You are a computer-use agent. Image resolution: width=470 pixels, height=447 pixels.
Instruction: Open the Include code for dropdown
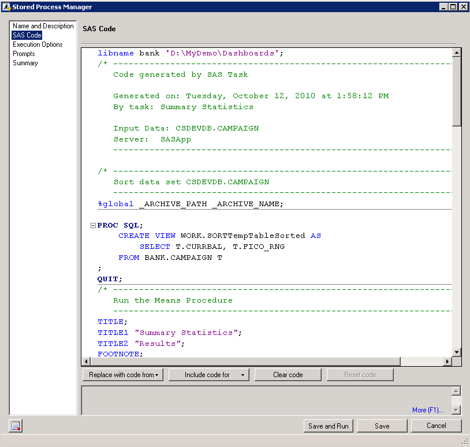point(208,375)
